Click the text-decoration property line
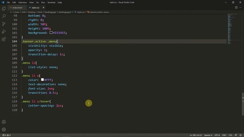This screenshot has width=244, height=137. click(x=47, y=84)
